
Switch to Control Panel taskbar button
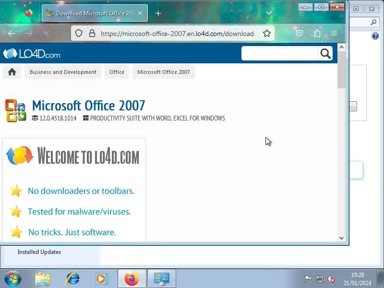click(x=162, y=279)
